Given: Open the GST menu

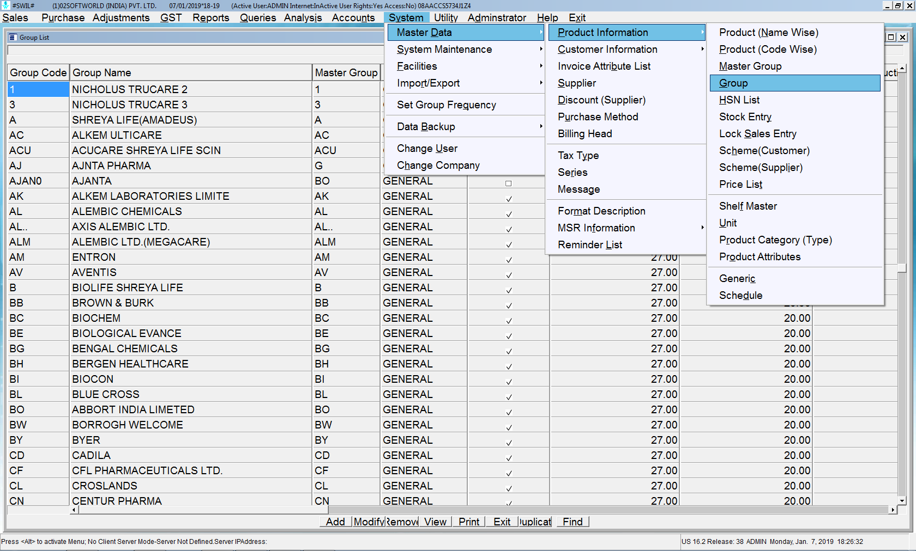Looking at the screenshot, I should click(x=171, y=18).
